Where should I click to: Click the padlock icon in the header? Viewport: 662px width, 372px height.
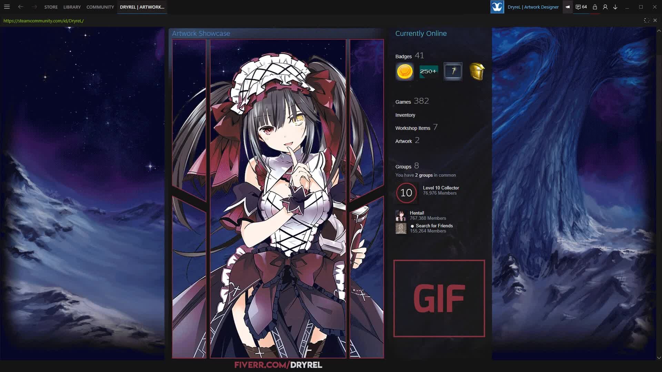[595, 7]
